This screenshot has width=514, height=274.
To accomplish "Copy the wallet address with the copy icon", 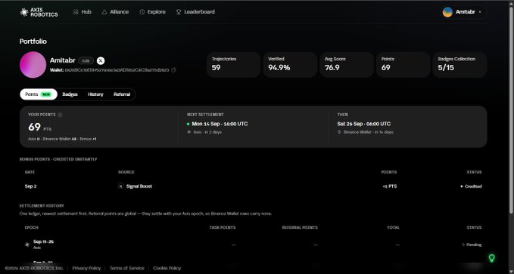I will (174, 70).
